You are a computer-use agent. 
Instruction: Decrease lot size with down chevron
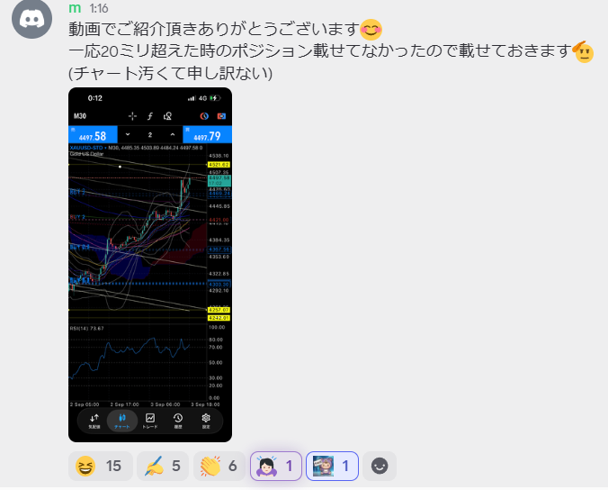coord(128,135)
